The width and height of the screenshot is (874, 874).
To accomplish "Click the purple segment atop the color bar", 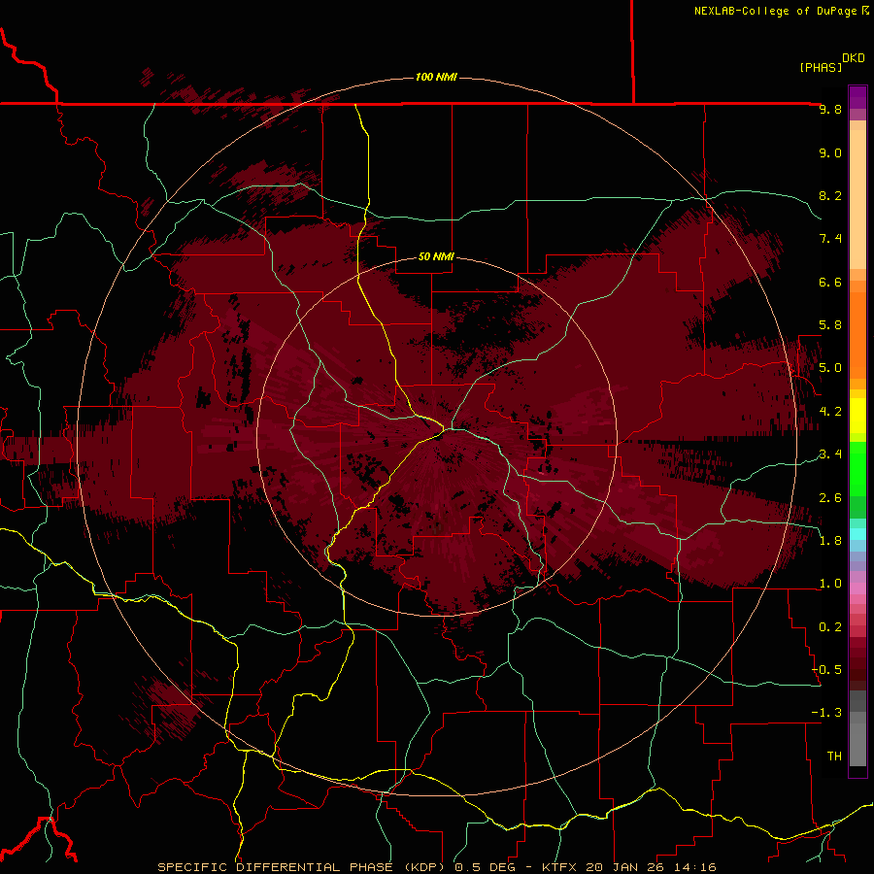I will [857, 97].
